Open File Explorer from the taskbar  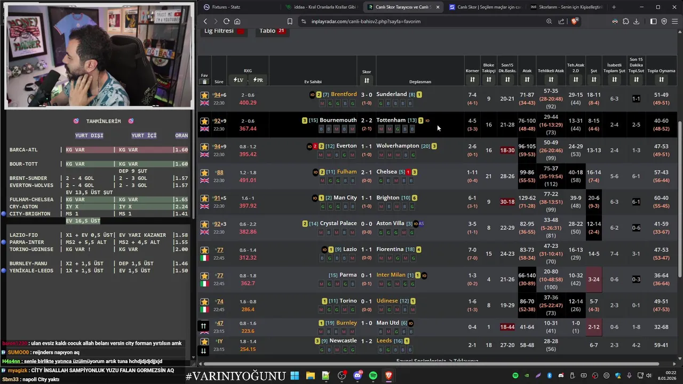(x=310, y=375)
